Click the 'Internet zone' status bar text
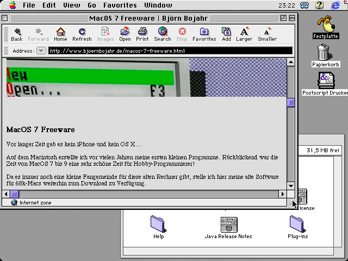 pyautogui.click(x=35, y=203)
